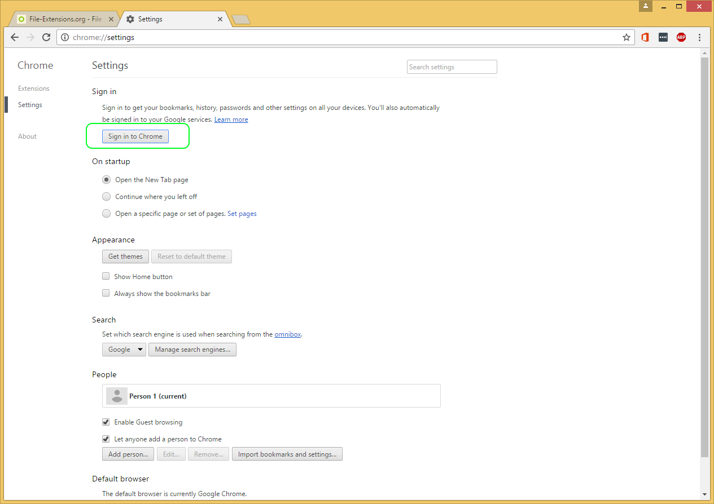Bookmark the page with the star icon
714x504 pixels.
tap(627, 37)
